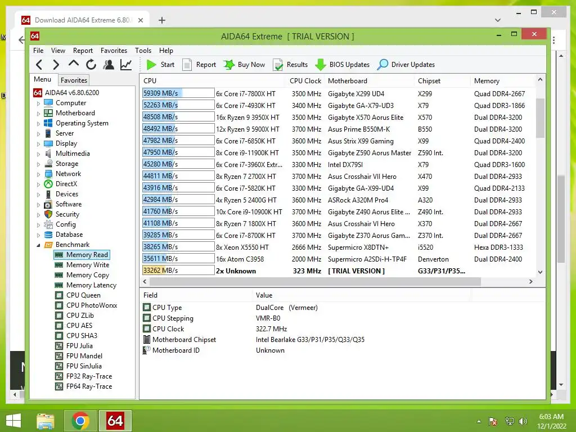The width and height of the screenshot is (576, 432).
Task: Start the benchmark with the green Start button
Action: 160,65
